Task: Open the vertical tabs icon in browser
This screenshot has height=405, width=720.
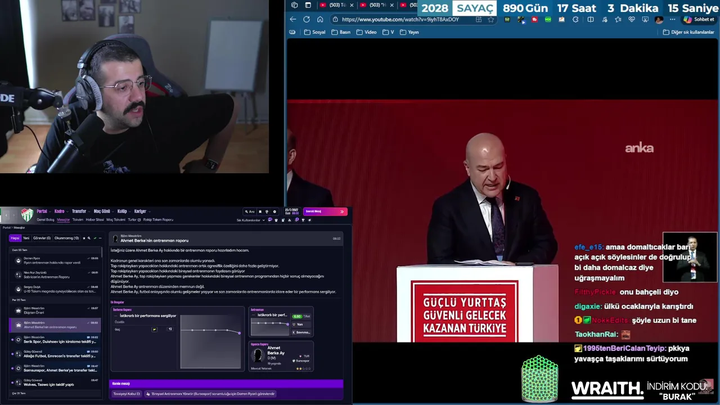Action: click(308, 5)
